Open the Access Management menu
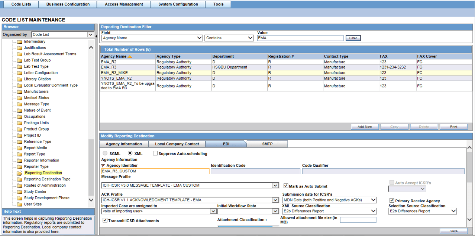The height and width of the screenshot is (236, 475). (124, 4)
